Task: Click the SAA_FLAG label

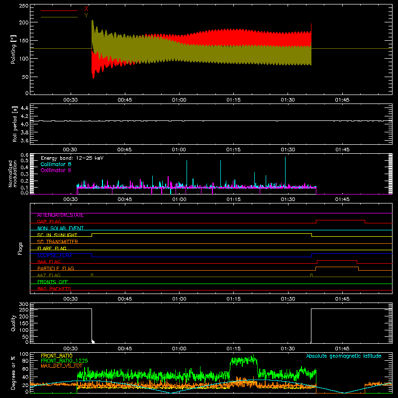Action: click(49, 262)
